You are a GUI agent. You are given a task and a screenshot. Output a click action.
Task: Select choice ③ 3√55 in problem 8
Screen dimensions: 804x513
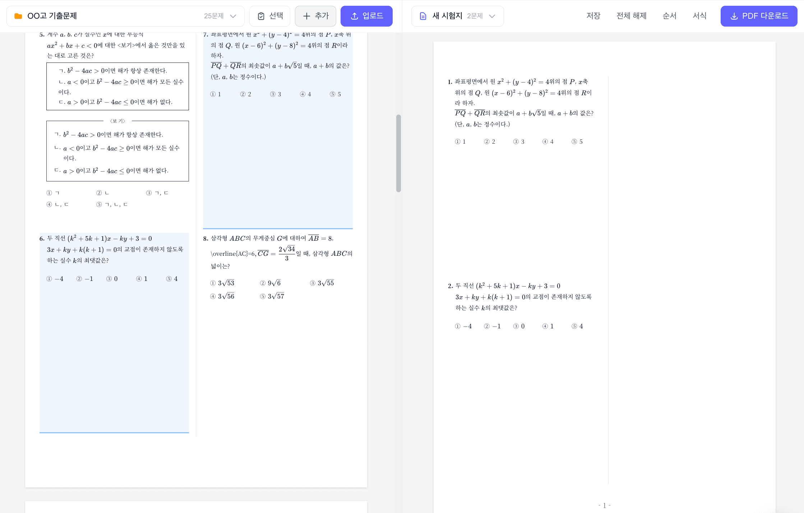pos(322,283)
